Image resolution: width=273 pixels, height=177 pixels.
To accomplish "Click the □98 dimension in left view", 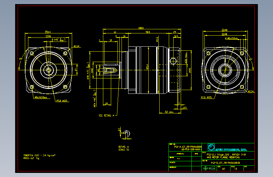I will point(48,36).
